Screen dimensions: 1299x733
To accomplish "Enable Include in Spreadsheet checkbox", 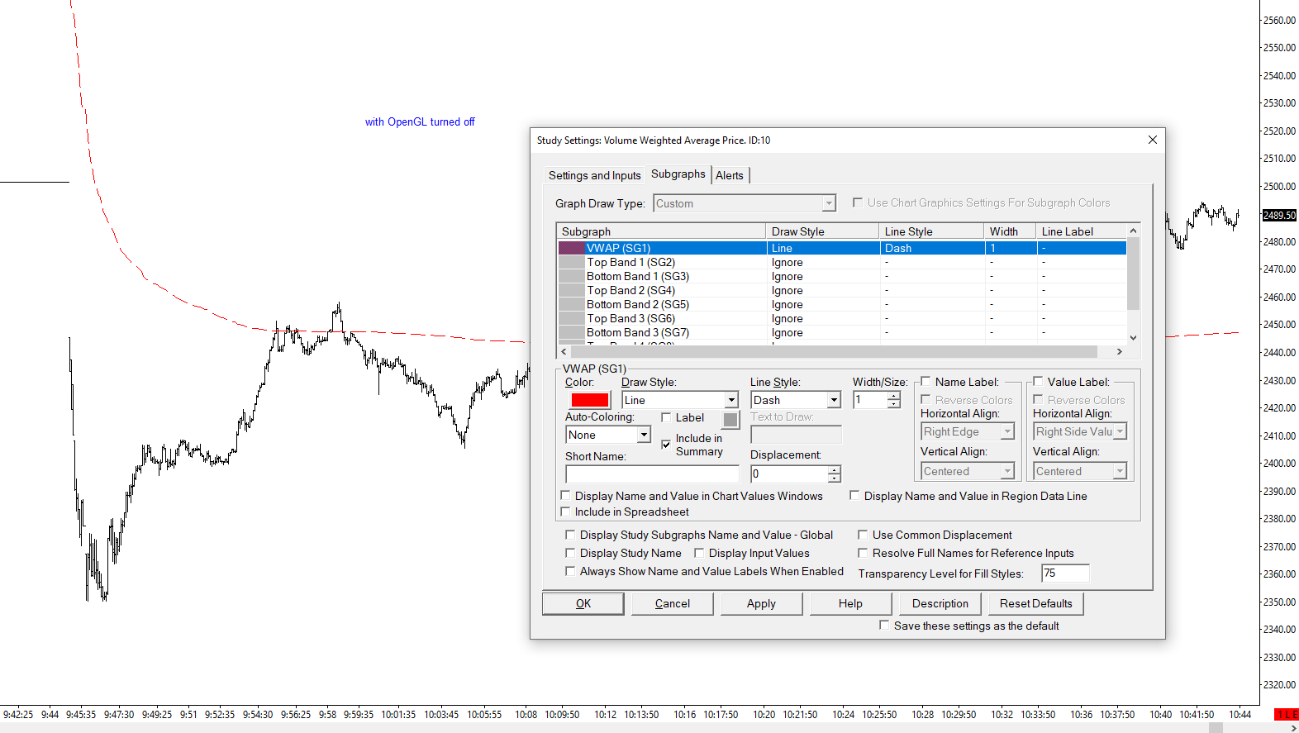I will [565, 512].
